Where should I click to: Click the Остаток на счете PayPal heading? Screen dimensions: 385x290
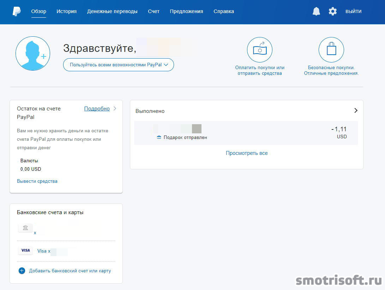tap(39, 113)
